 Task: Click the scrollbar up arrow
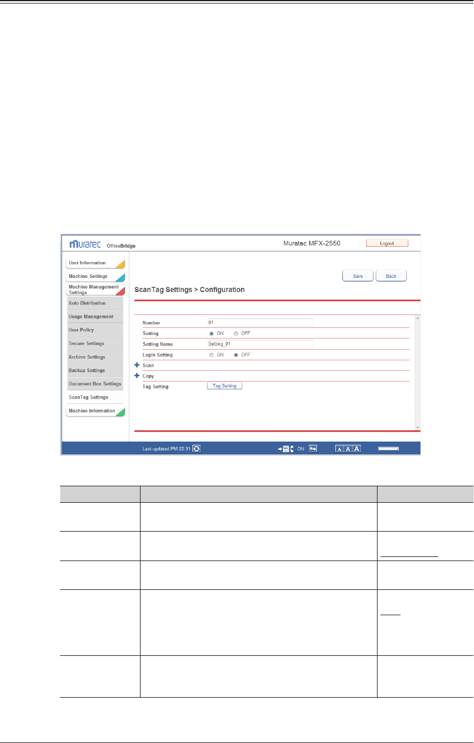click(418, 319)
